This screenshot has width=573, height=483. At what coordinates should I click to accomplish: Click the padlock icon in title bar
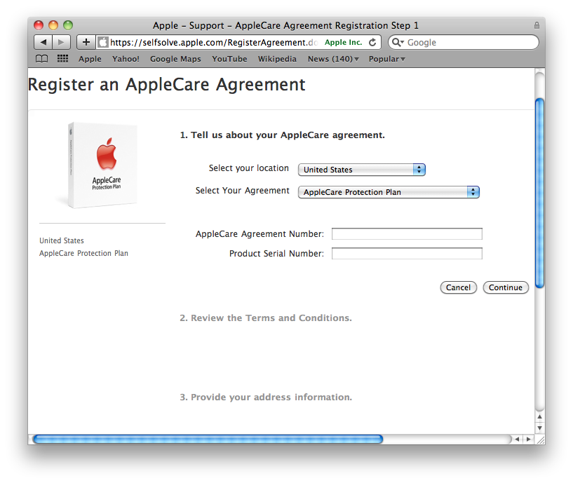(x=537, y=25)
